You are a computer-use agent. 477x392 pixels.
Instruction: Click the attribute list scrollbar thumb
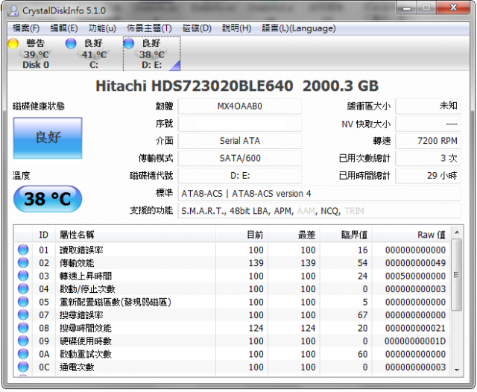[x=457, y=275]
